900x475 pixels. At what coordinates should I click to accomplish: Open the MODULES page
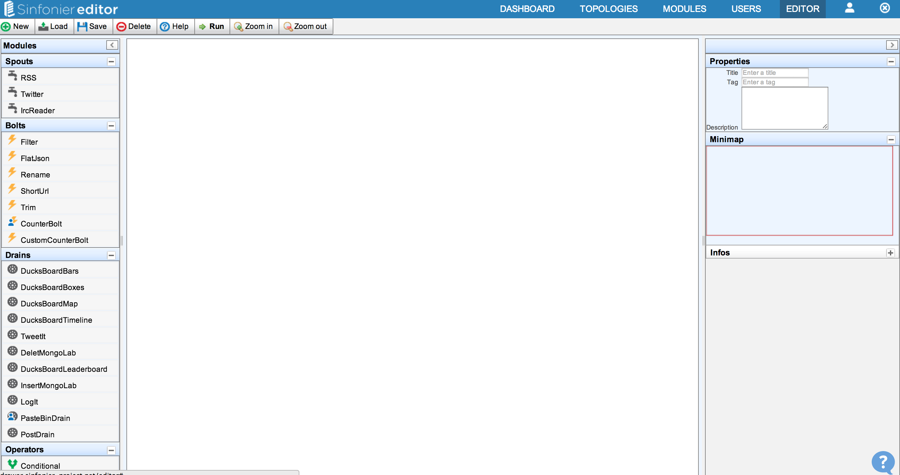(684, 8)
